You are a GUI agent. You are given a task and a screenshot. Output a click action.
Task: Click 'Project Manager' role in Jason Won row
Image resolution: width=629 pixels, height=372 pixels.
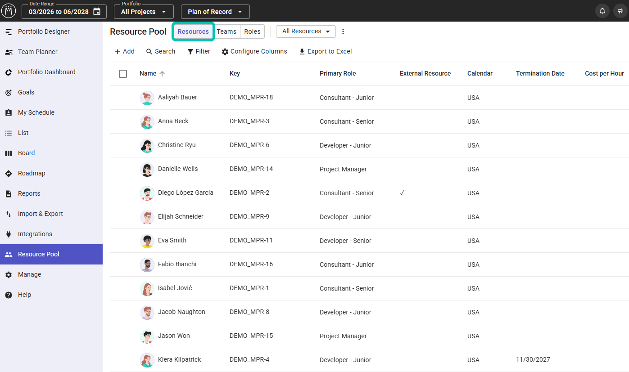click(x=343, y=336)
